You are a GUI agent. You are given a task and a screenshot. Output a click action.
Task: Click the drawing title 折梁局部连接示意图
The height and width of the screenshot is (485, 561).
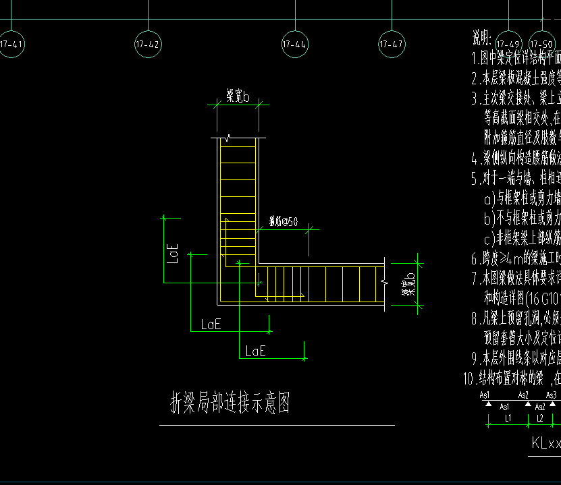230,403
